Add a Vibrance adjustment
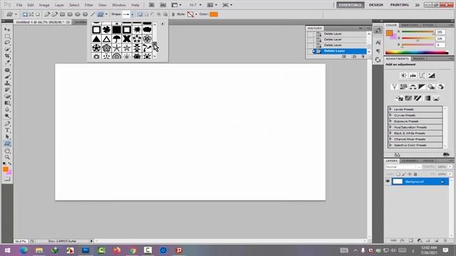This screenshot has height=256, width=456. click(394, 87)
